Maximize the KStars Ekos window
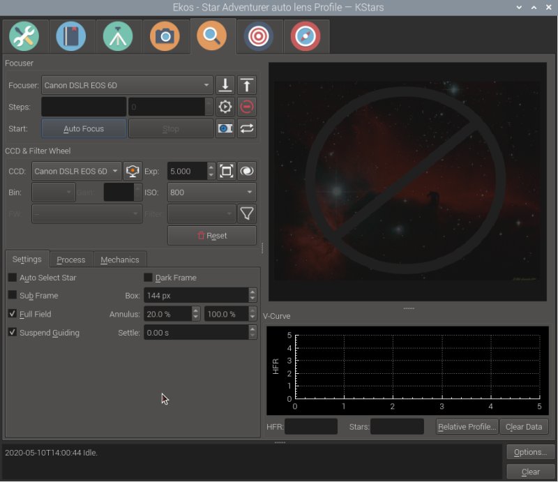558x482 pixels. [534, 8]
